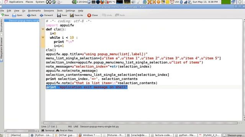Switch to the [oracle@de... taskbar window
The height and width of the screenshot is (137, 245).
coord(138,135)
